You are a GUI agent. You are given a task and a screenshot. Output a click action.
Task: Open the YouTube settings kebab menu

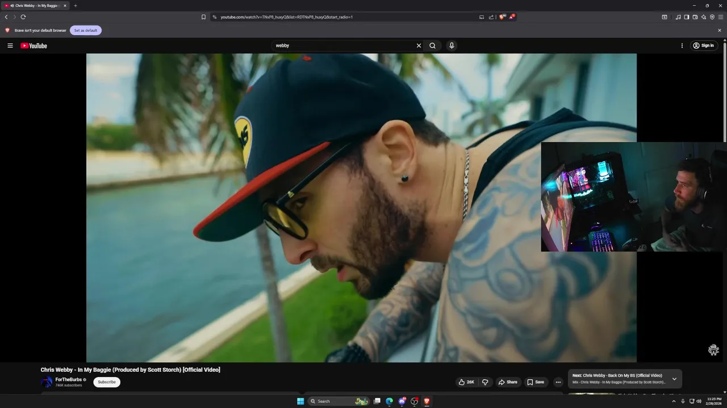click(x=682, y=45)
